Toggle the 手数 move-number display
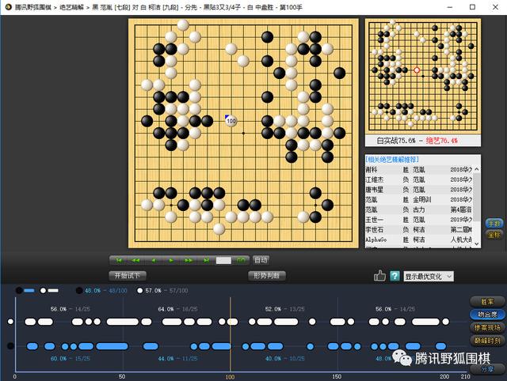The image size is (507, 381). (494, 223)
